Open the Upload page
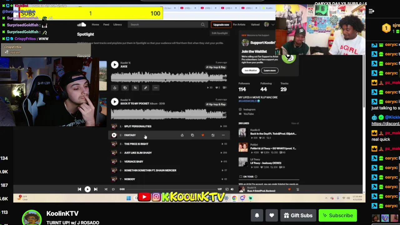The image size is (400, 225). pos(255,24)
